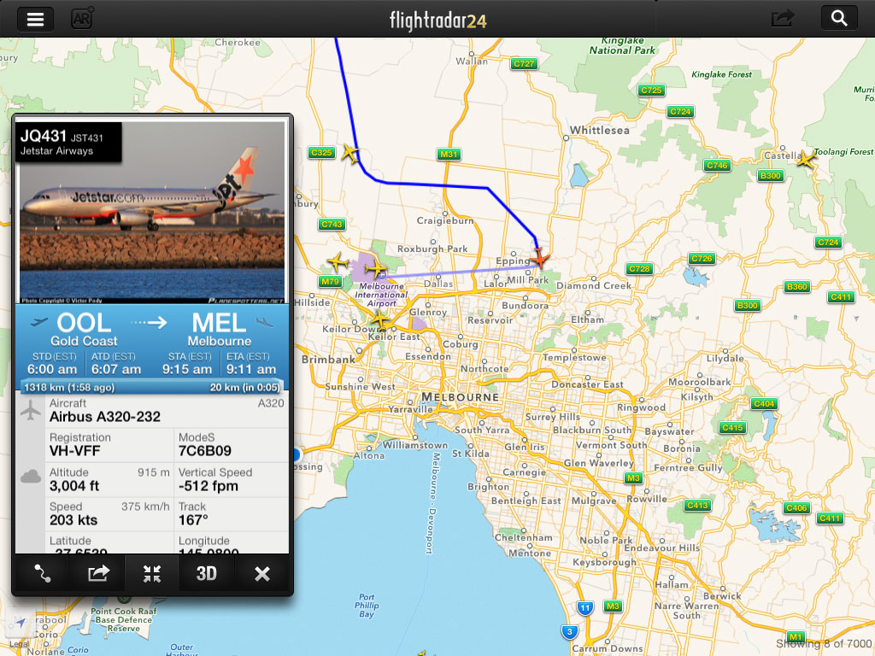Select the yellow plane near C325

[350, 152]
